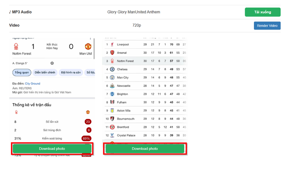The width and height of the screenshot is (283, 171).
Task: Click the Arsenal club logo in table
Action: click(x=112, y=53)
